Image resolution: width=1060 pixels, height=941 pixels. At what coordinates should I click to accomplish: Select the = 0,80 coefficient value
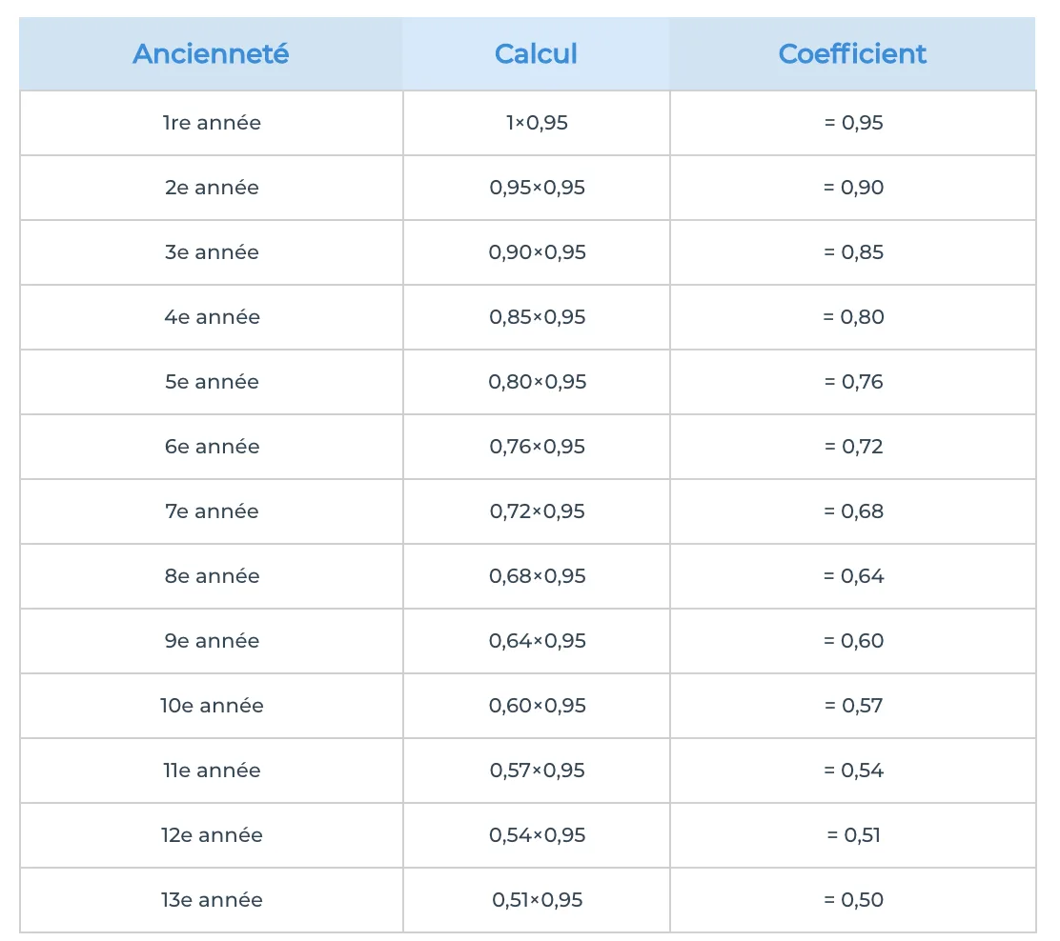pos(853,317)
